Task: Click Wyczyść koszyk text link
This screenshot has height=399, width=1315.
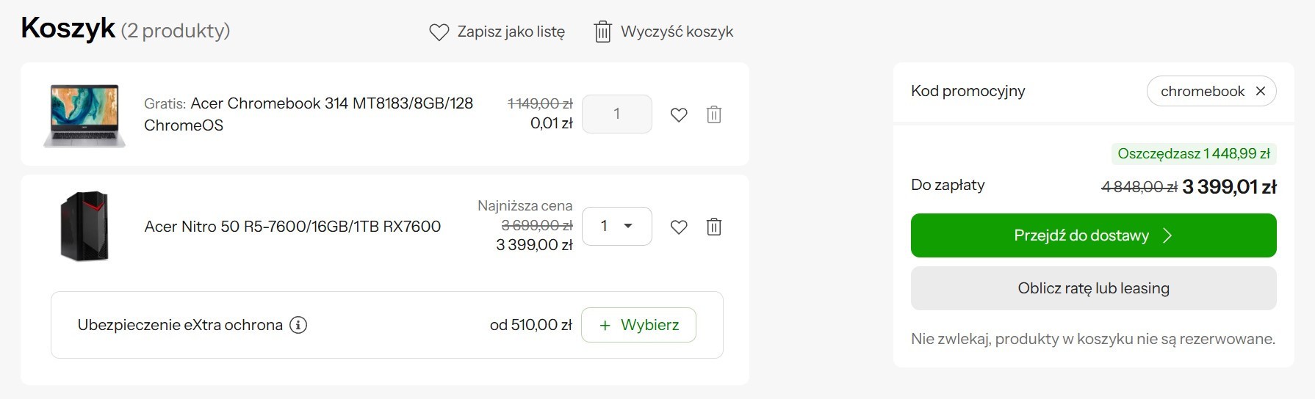Action: point(677,32)
